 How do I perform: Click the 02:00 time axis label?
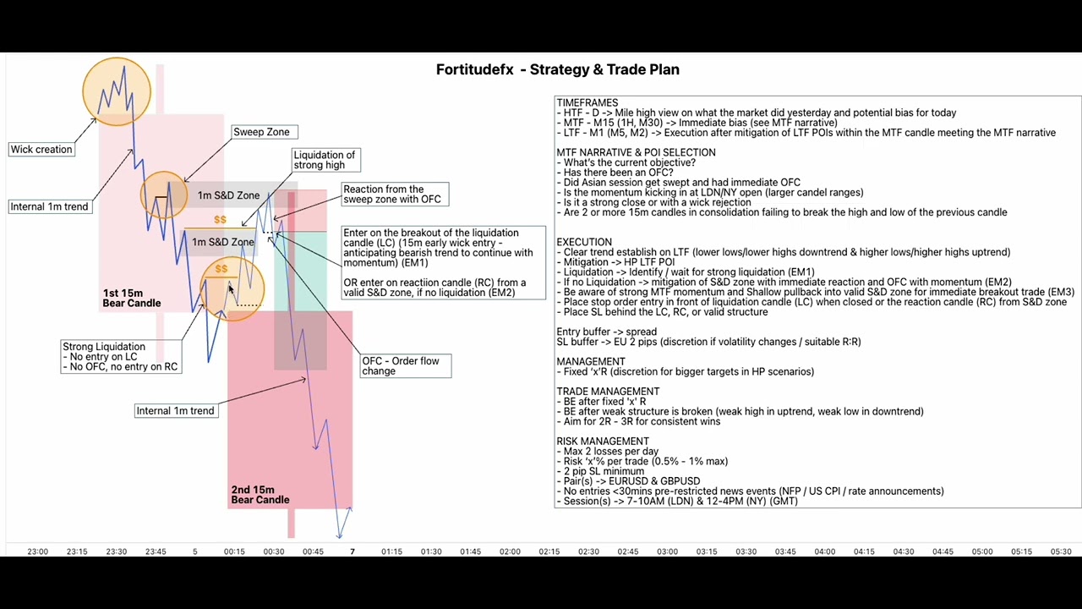point(510,551)
